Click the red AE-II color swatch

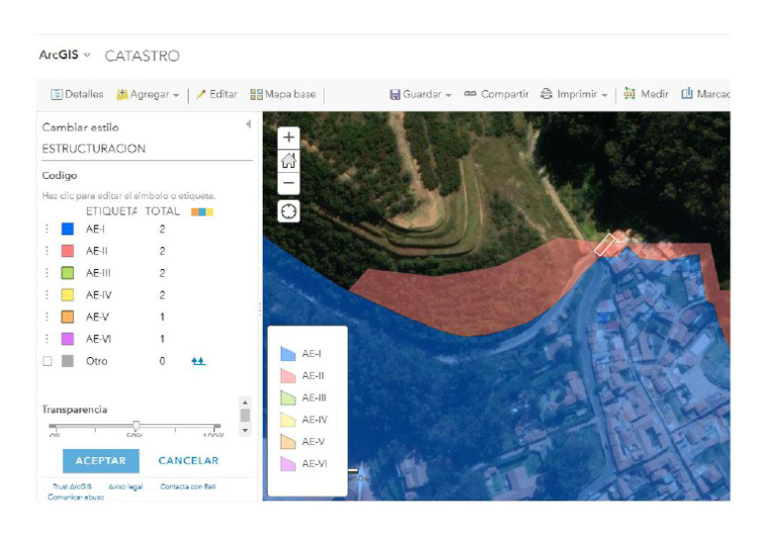click(68, 251)
